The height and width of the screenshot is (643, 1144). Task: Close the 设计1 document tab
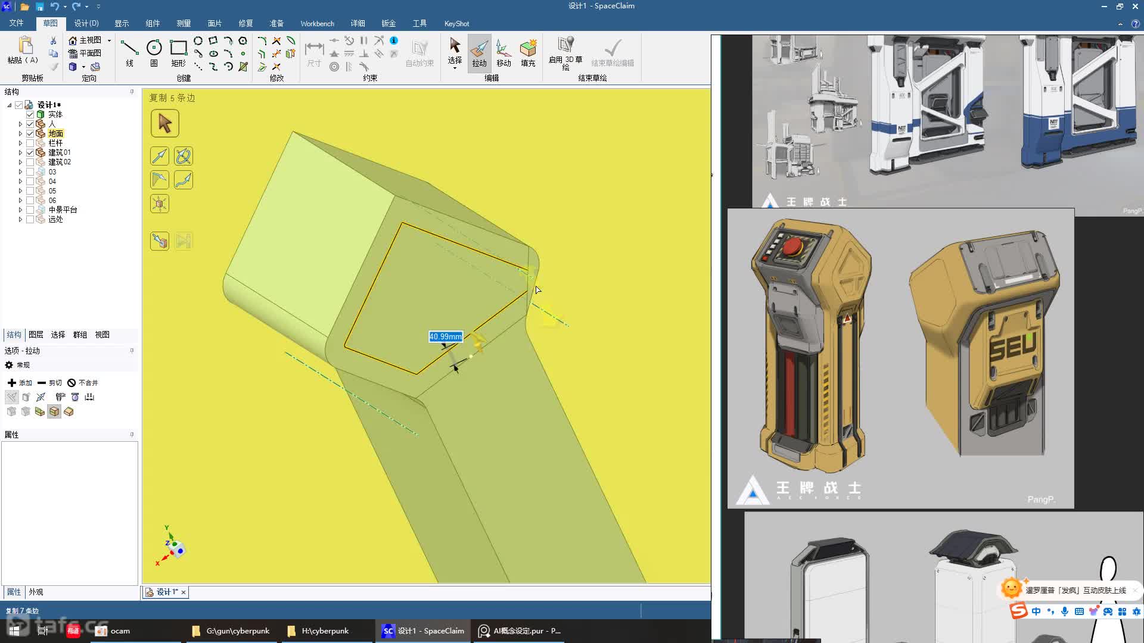184,592
